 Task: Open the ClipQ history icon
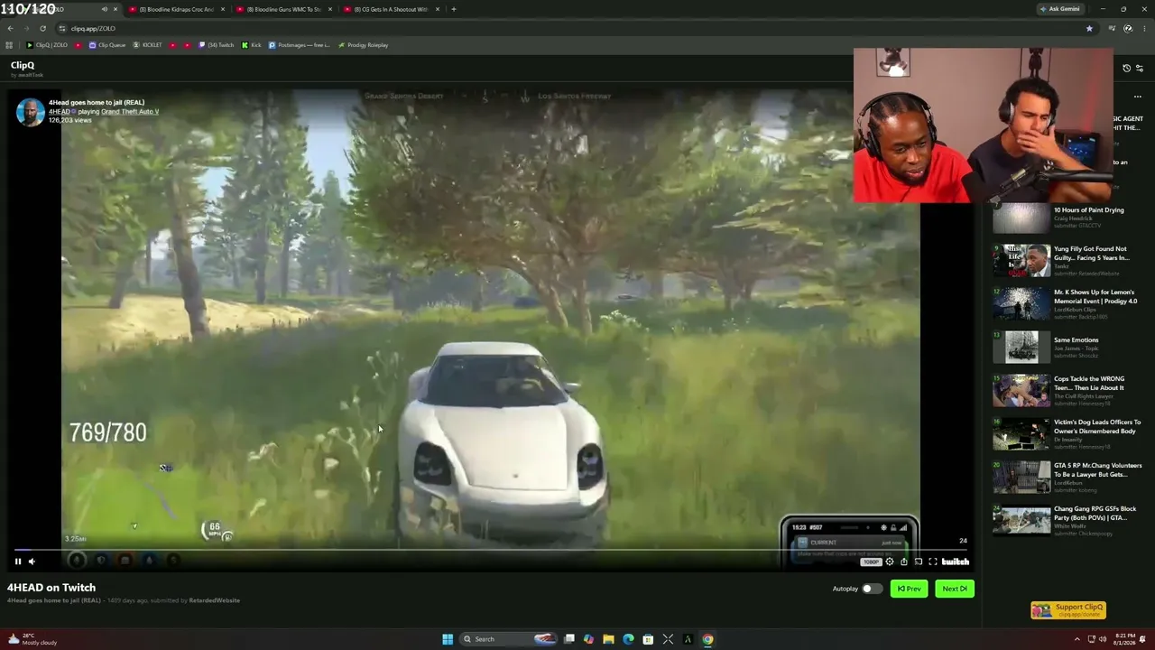[x=1126, y=69]
